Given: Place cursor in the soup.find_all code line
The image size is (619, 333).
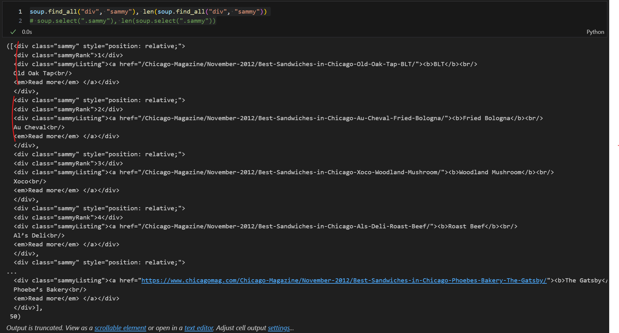Looking at the screenshot, I should click(148, 12).
